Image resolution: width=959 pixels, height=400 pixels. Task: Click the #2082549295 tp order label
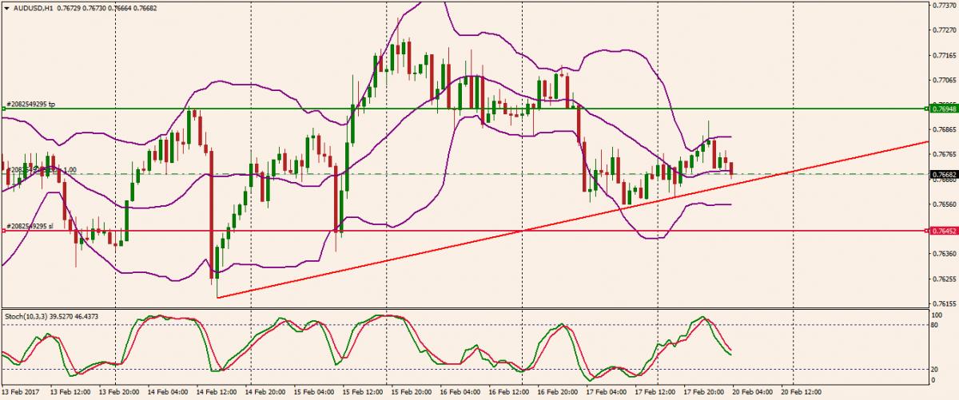tap(31, 104)
